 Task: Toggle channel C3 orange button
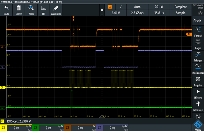point(68,128)
